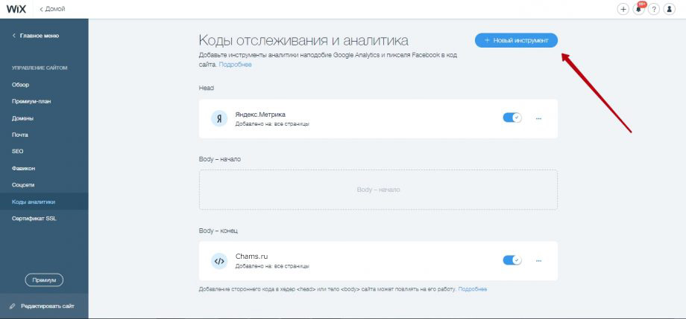Toggle off Яндекс.Метрика tracking
Image resolution: width=686 pixels, height=319 pixels.
pos(512,117)
